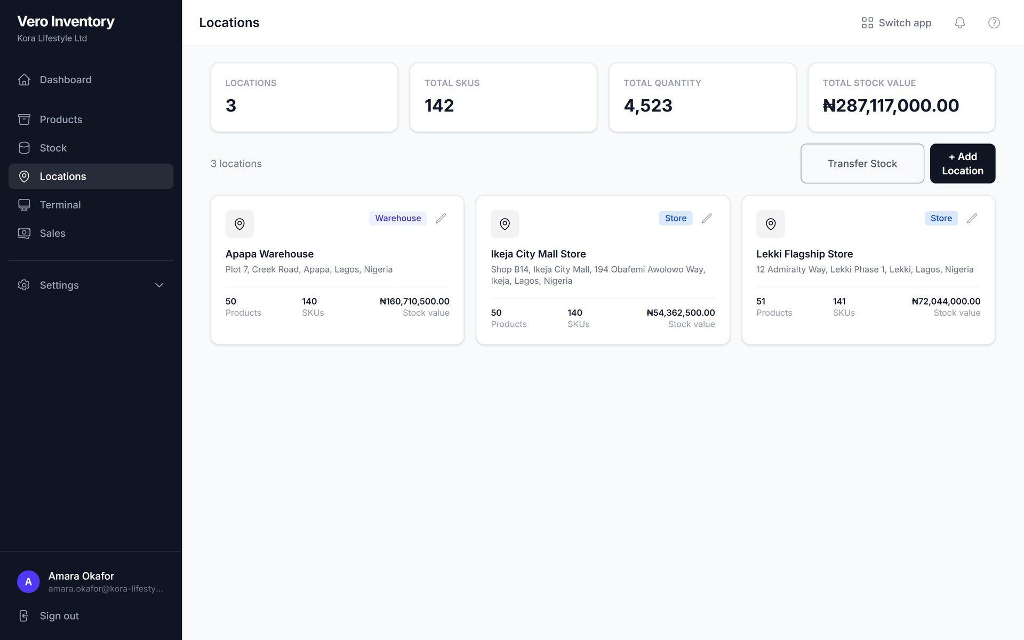This screenshot has height=640, width=1024.
Task: Open the Terminal page label
Action: click(60, 205)
